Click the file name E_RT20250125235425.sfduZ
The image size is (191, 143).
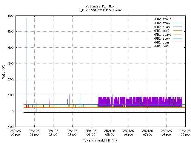point(100,10)
